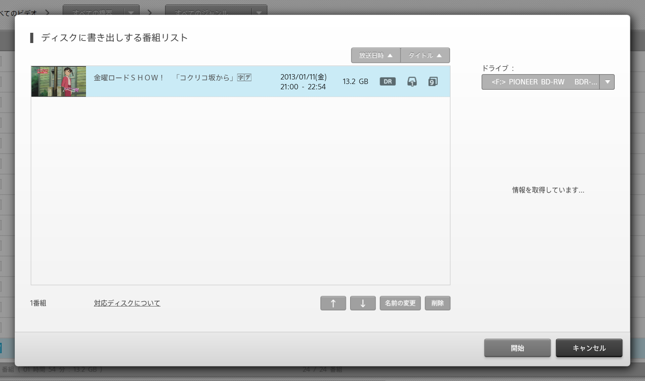The width and height of the screenshot is (645, 381).
Task: Open the 対応ディスクについて link
Action: pyautogui.click(x=127, y=303)
